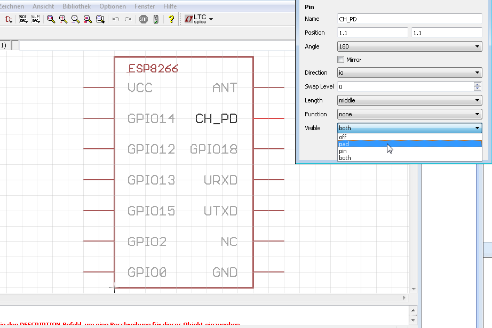Click the STOP command icon
This screenshot has height=328, width=492.
pos(144,19)
